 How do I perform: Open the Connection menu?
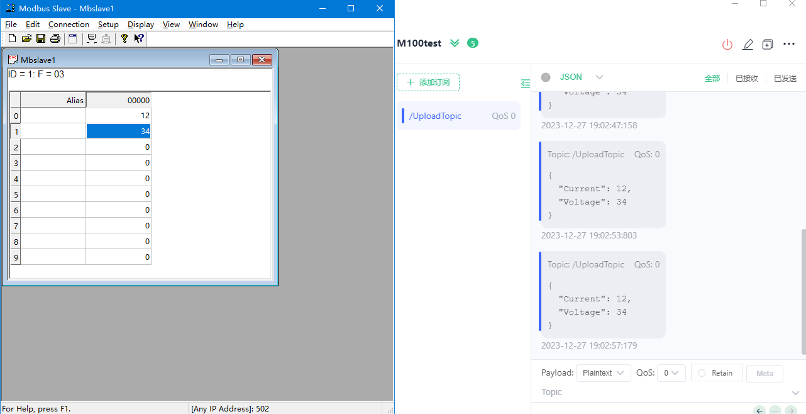(x=69, y=25)
